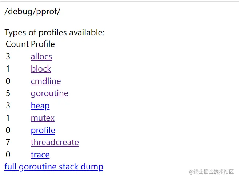Screen dimensions: 239x180
Task: Open the mutex profile link
Action: pyautogui.click(x=43, y=118)
